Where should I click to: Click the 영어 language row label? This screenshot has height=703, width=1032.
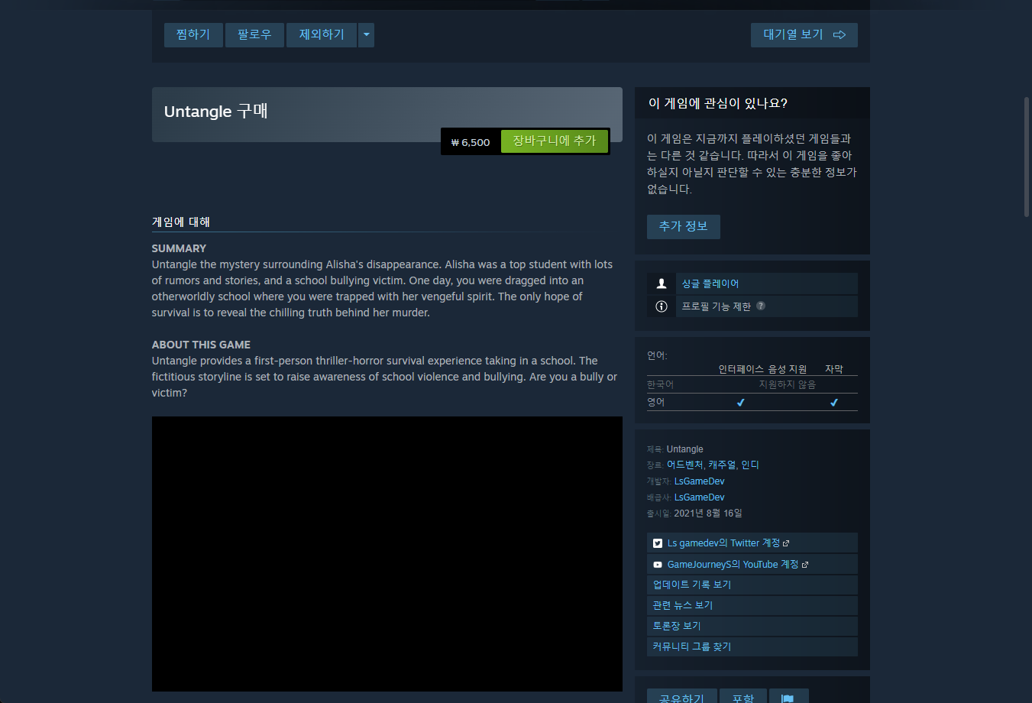pos(656,402)
